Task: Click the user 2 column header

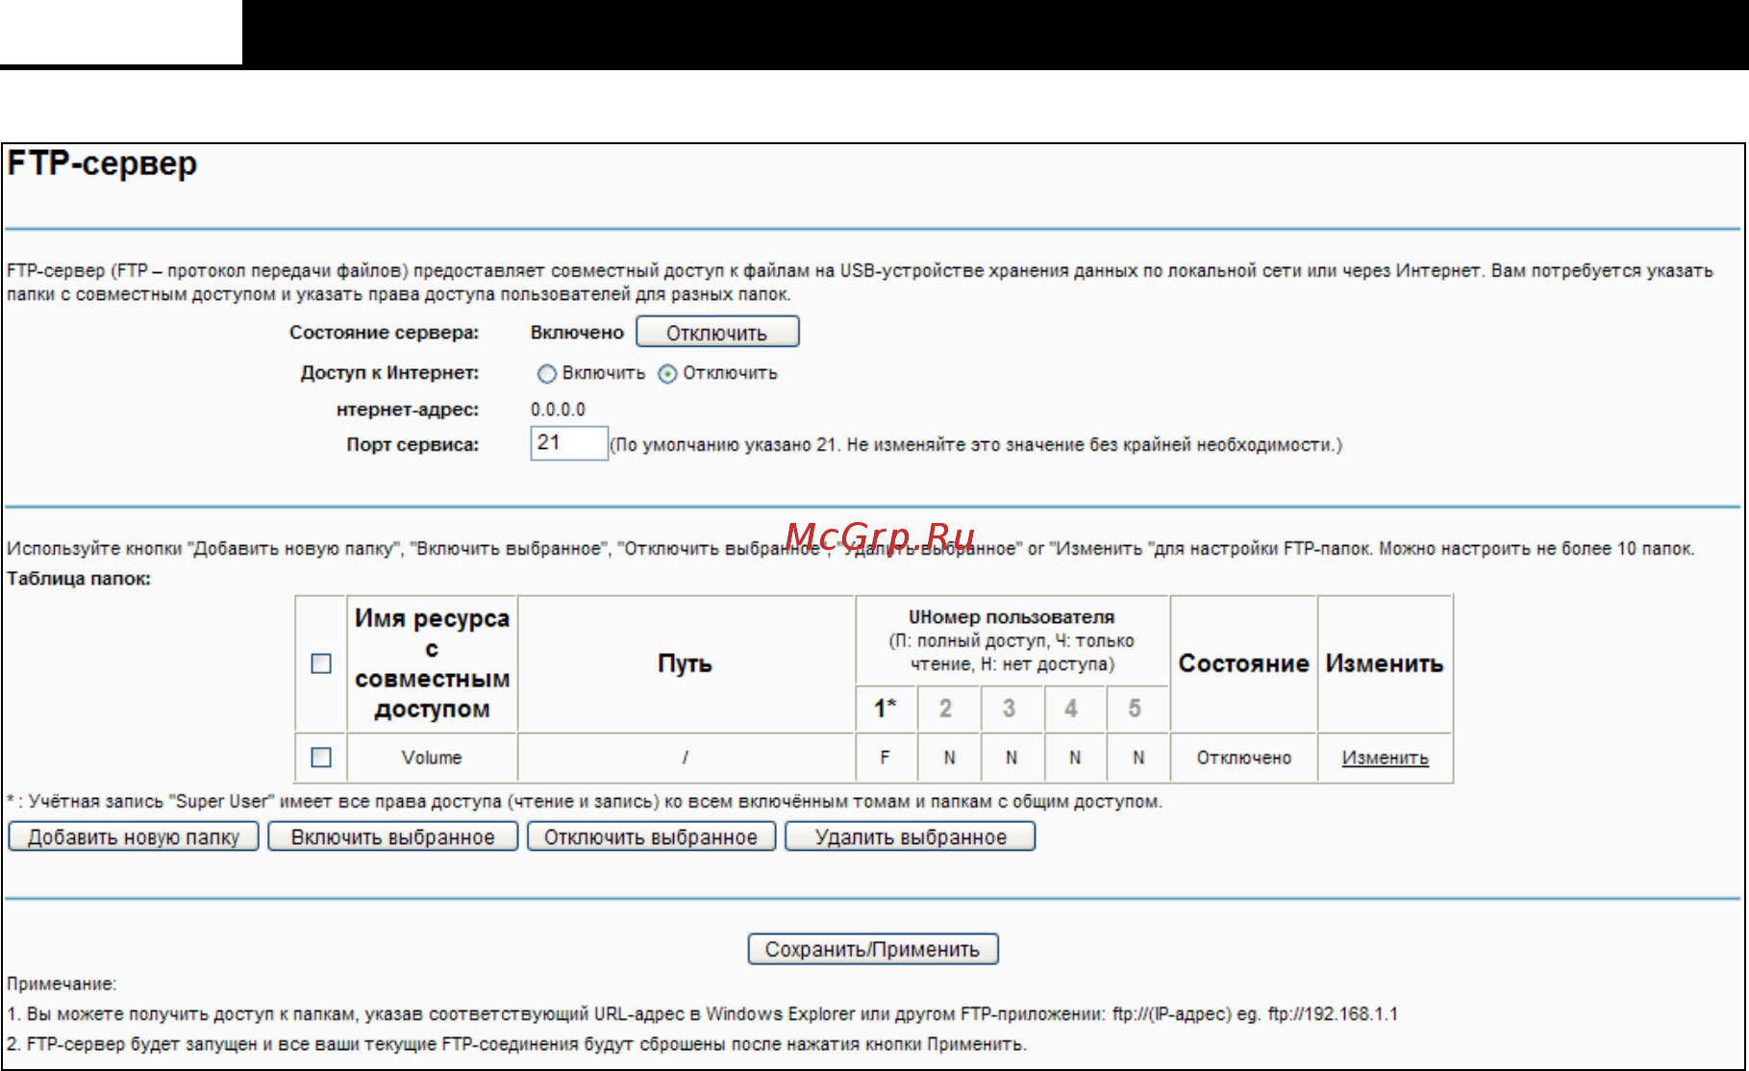Action: coord(947,709)
